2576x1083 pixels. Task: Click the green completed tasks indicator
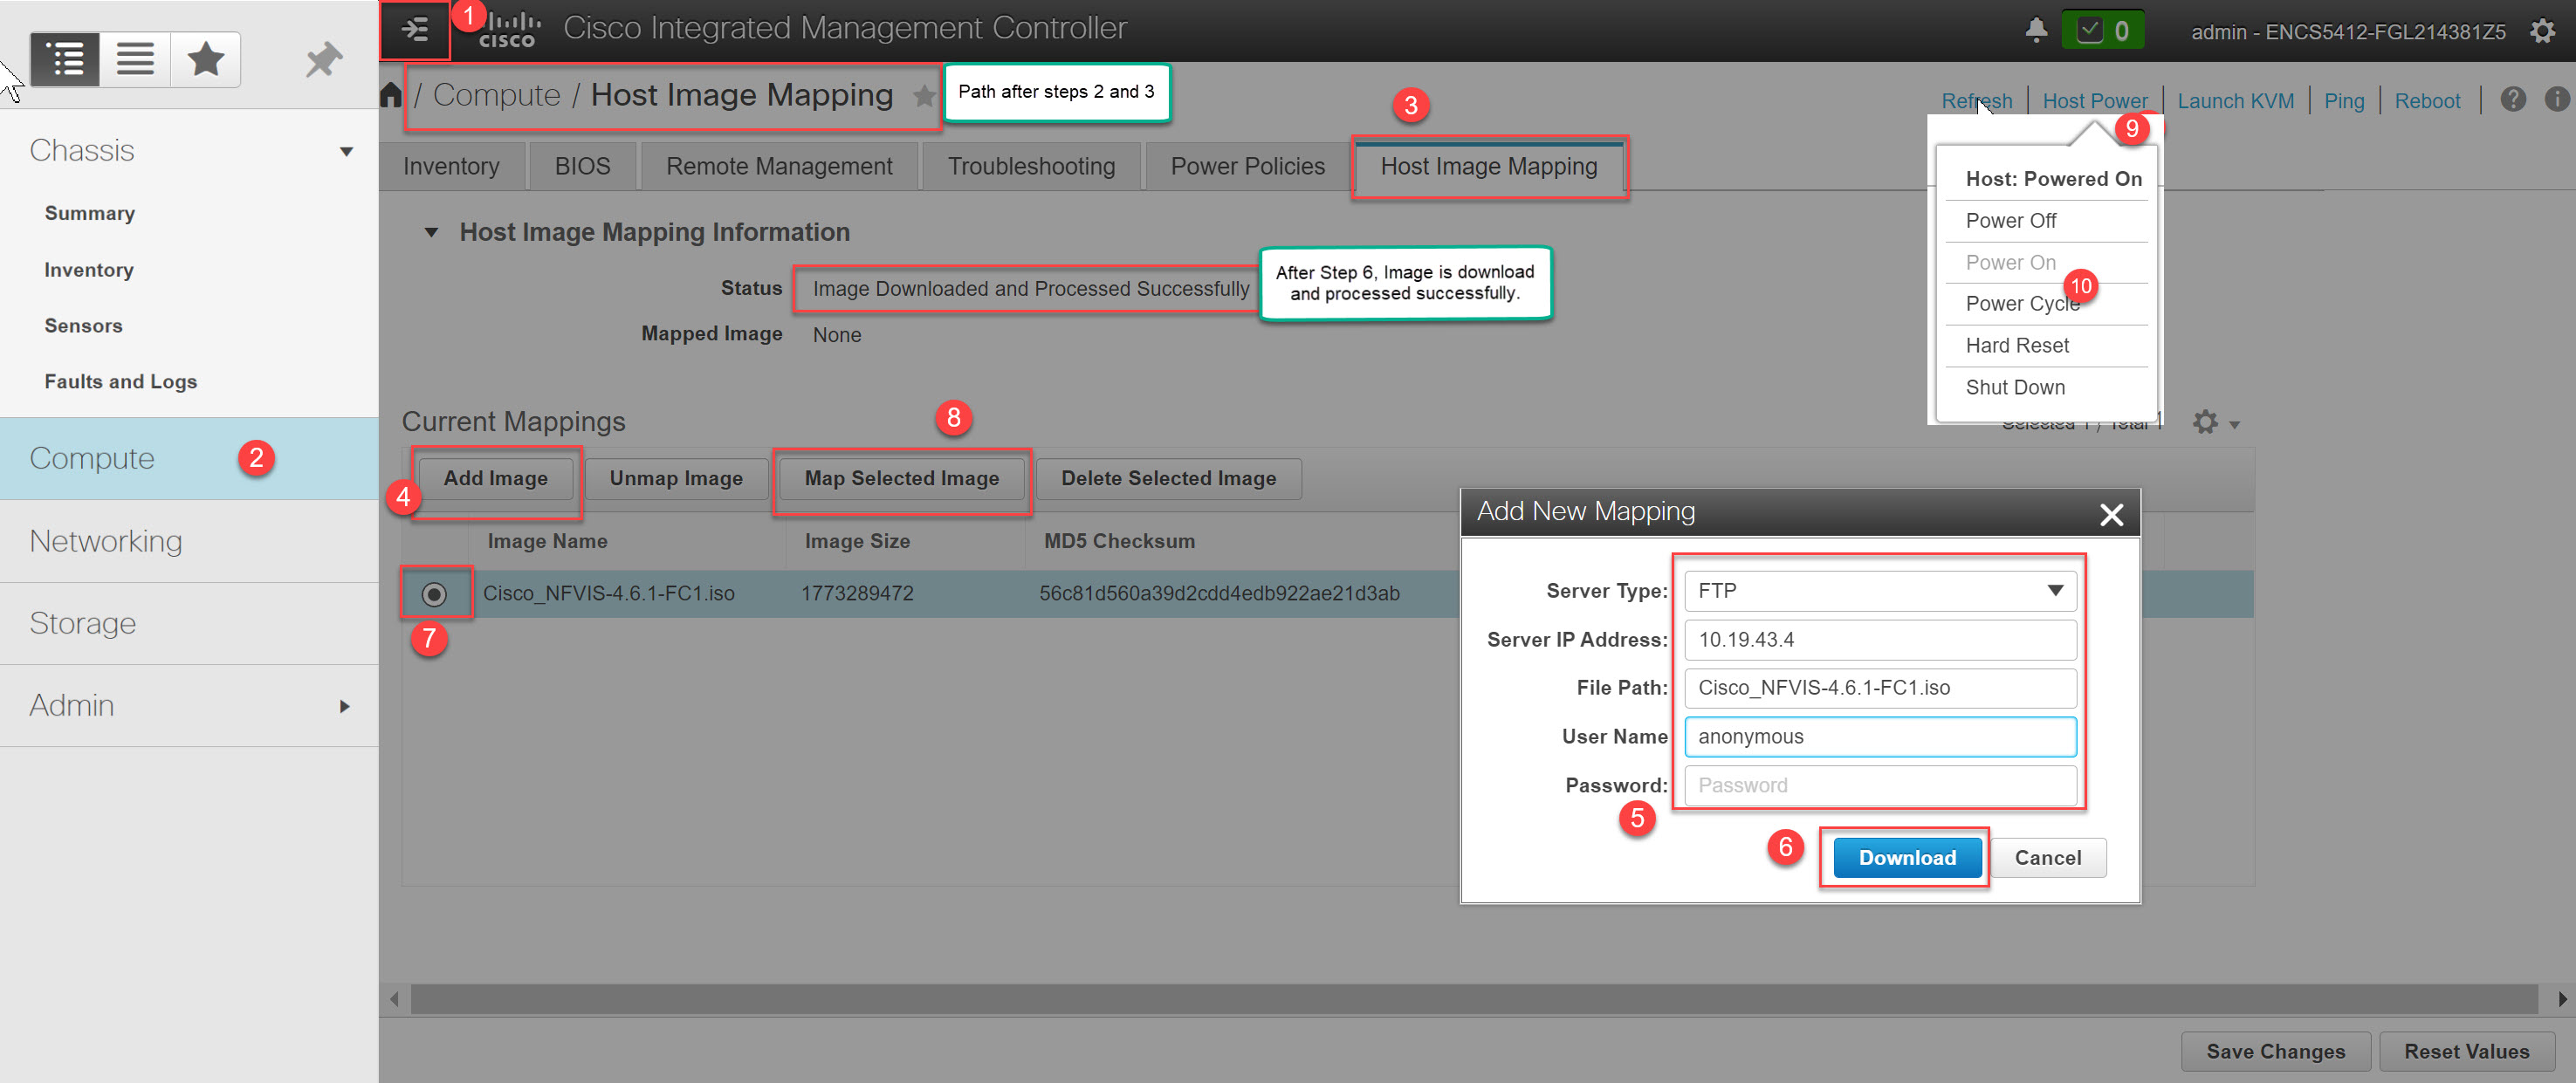2103,29
